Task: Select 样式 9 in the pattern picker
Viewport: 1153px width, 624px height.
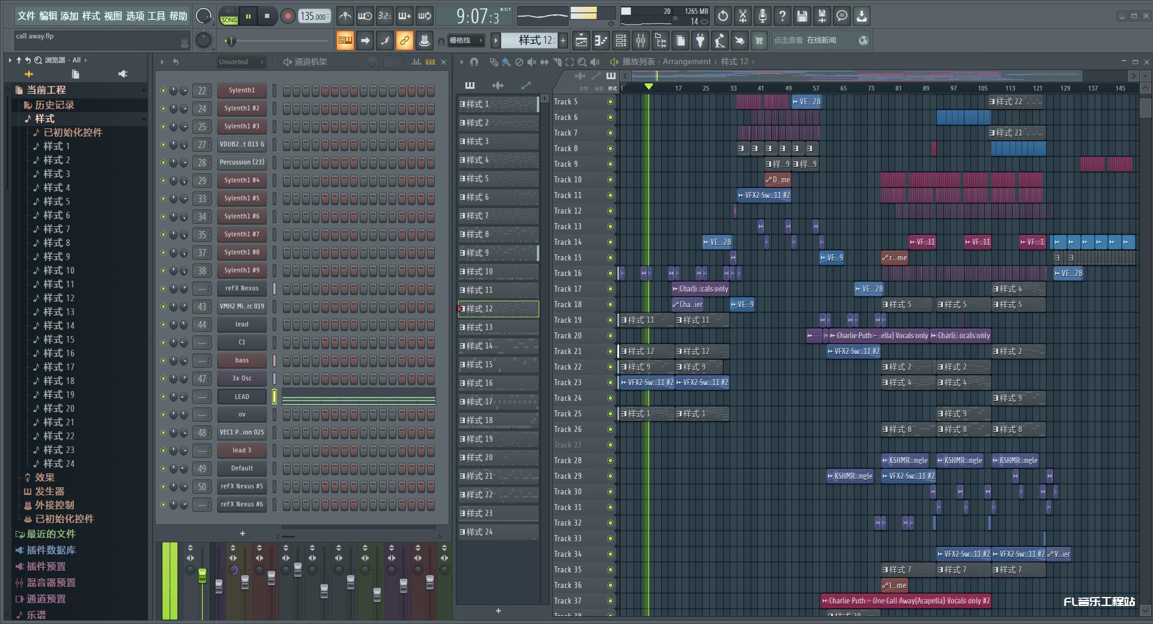Action: pyautogui.click(x=498, y=253)
